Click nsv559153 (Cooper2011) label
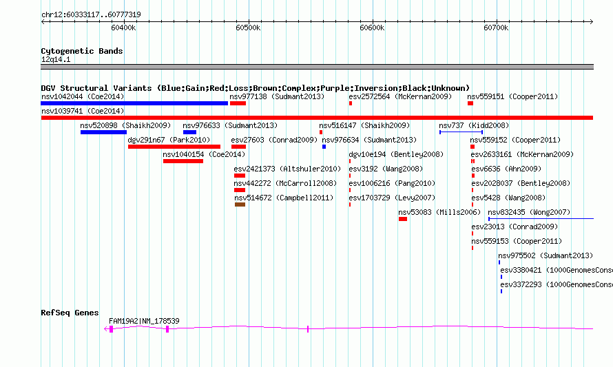This screenshot has height=367, width=613. pyautogui.click(x=517, y=241)
